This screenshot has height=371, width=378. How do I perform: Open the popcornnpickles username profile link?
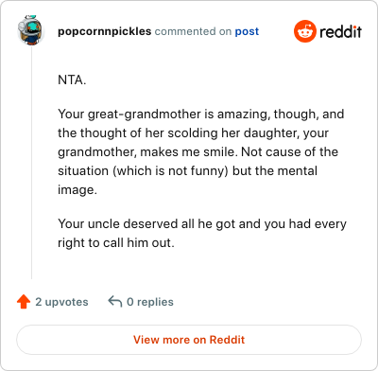point(104,31)
